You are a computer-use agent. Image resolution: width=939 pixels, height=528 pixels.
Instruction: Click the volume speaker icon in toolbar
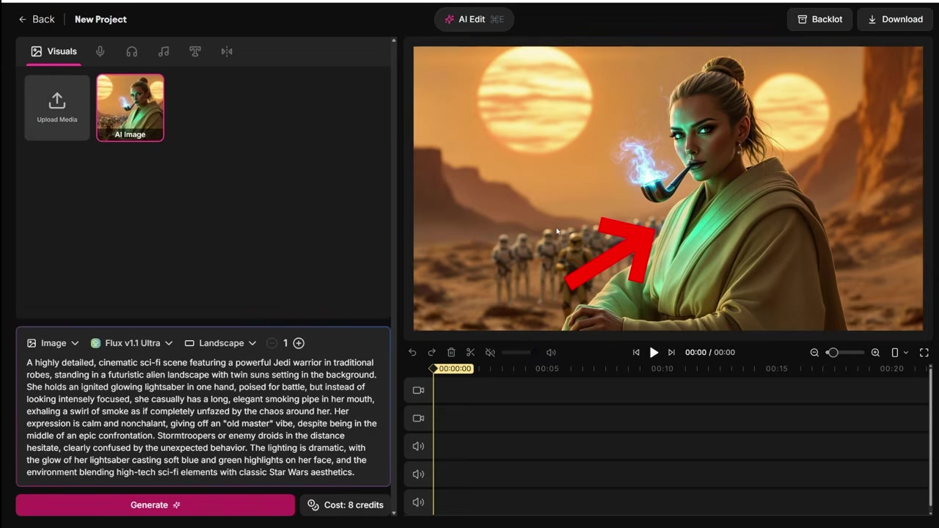551,353
